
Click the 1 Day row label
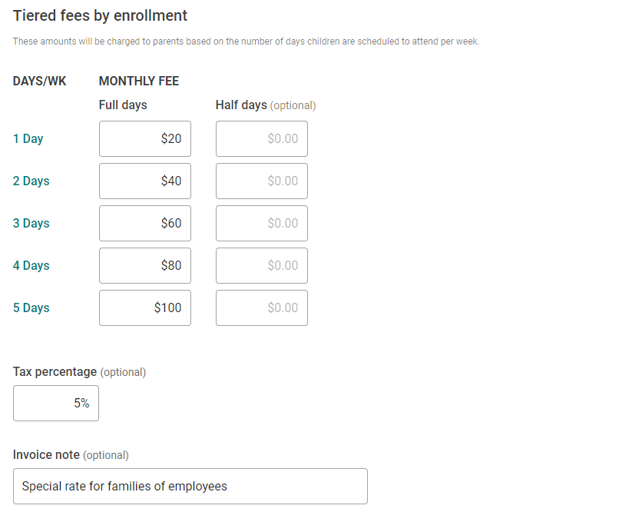pyautogui.click(x=28, y=139)
